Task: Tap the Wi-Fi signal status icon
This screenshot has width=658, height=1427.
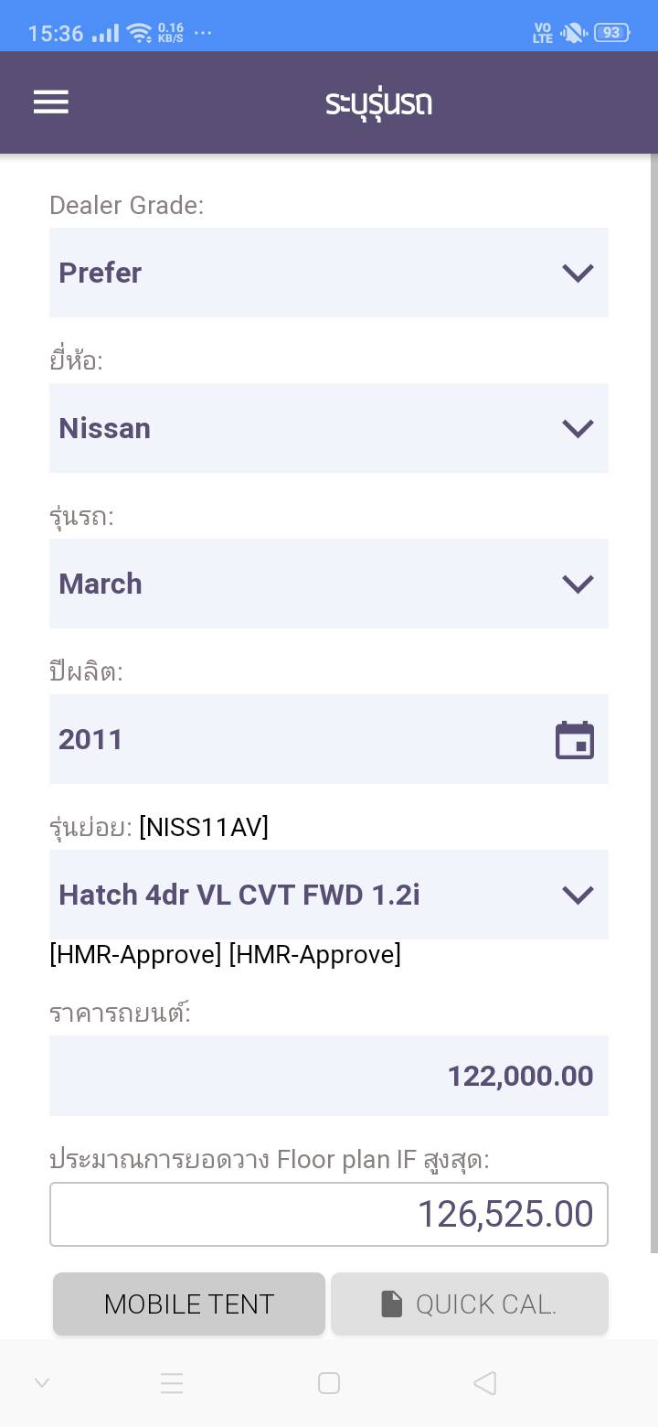Action: 139,34
